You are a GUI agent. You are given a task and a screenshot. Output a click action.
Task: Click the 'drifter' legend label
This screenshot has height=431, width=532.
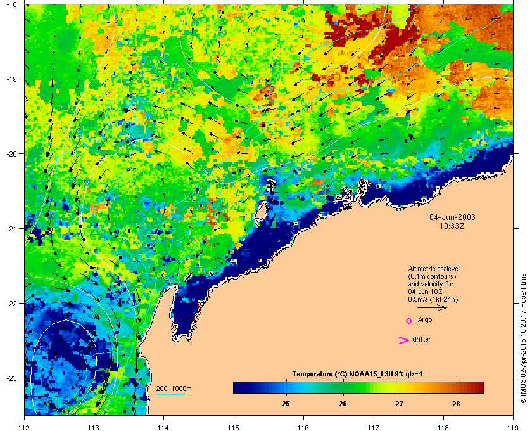tap(421, 339)
